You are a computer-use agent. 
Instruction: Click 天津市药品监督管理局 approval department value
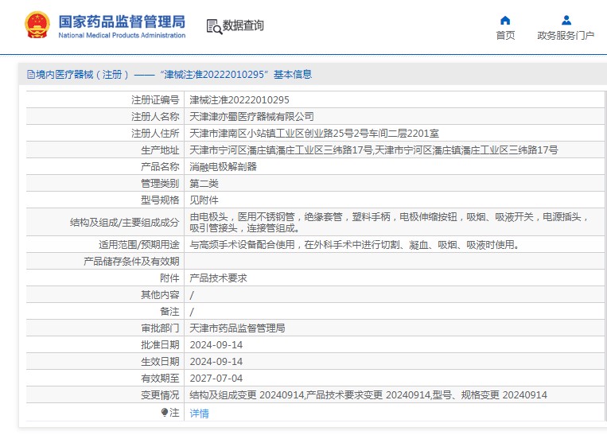237,328
